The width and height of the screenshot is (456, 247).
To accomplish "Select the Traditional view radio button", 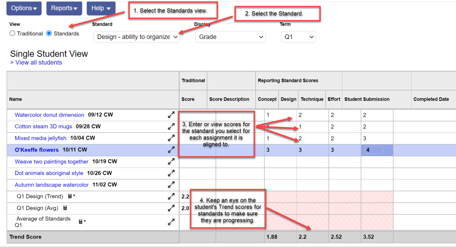I will (13, 34).
